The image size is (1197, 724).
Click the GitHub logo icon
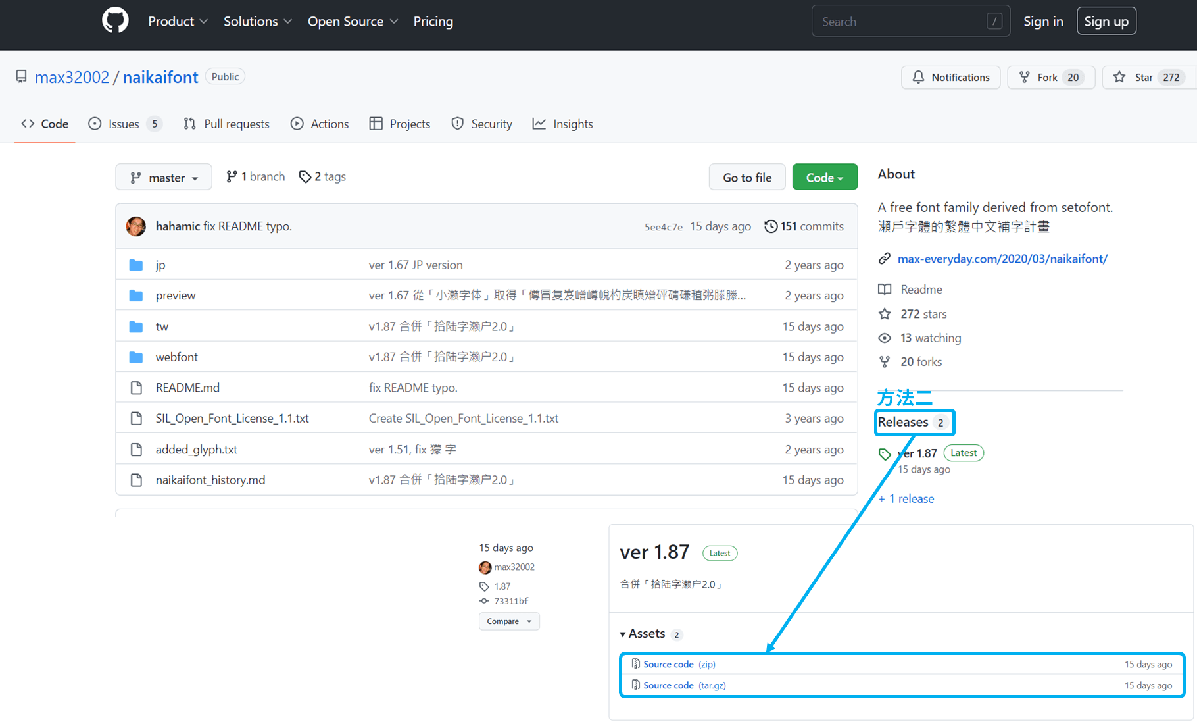(115, 21)
